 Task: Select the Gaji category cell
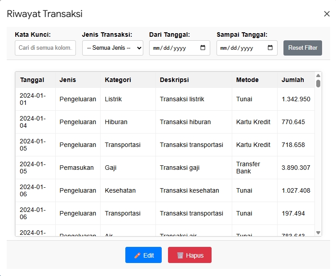128,168
